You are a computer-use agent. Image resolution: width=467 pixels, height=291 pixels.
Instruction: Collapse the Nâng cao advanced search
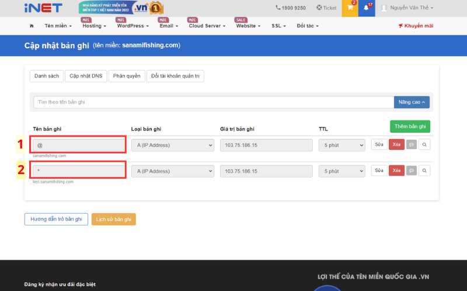412,102
